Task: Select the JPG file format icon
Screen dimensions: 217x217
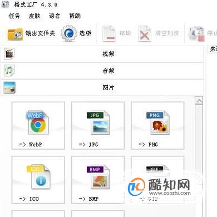Action: 98,123
